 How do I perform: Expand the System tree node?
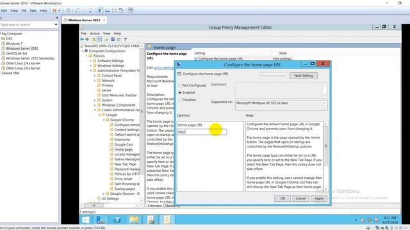(x=95, y=100)
